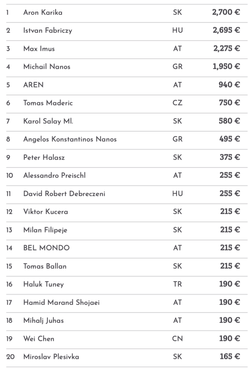Click the Tomas Ballan name
Viewport: 251px width, 369px height.
coord(45,266)
